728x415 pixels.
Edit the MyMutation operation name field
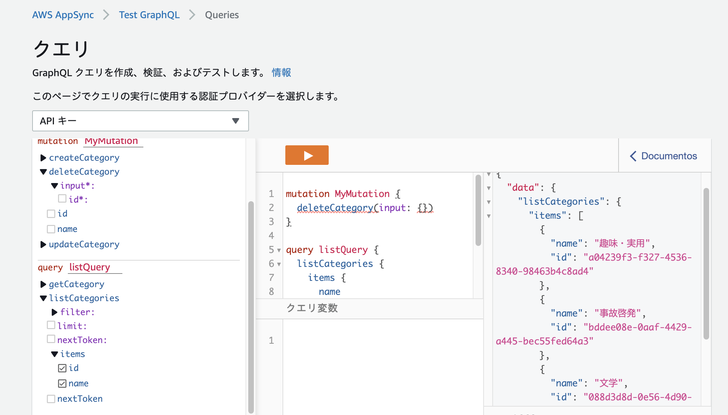click(113, 141)
